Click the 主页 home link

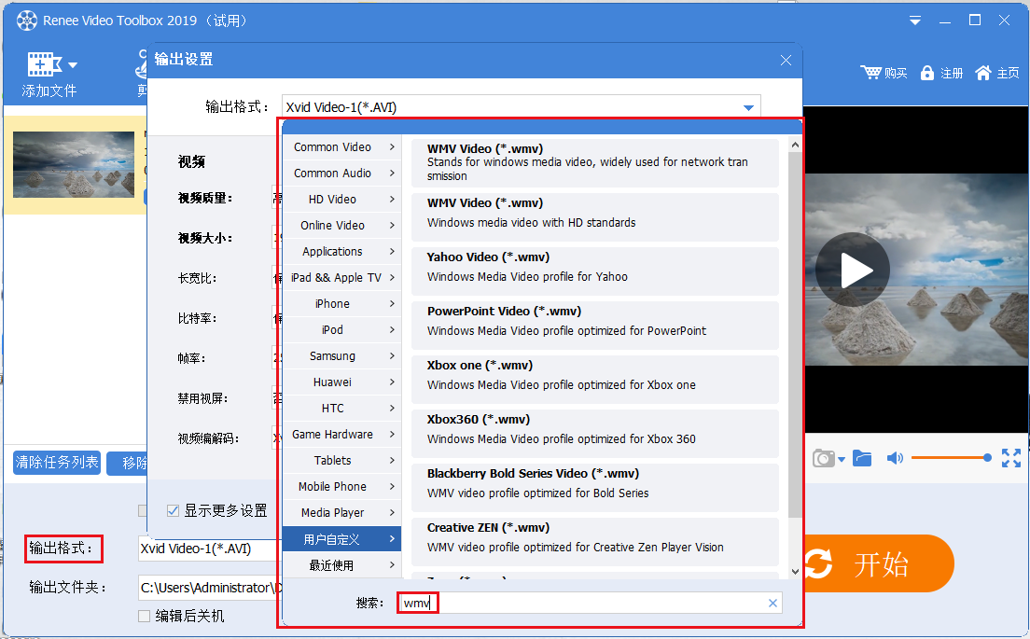click(1008, 73)
